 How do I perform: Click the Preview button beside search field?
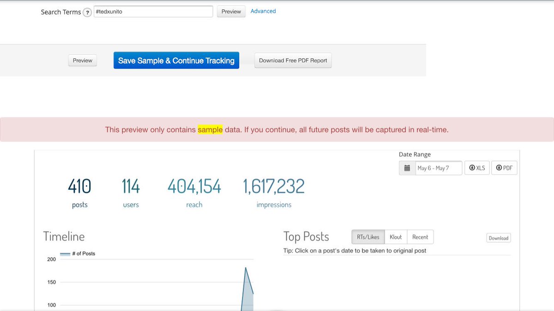(x=231, y=12)
